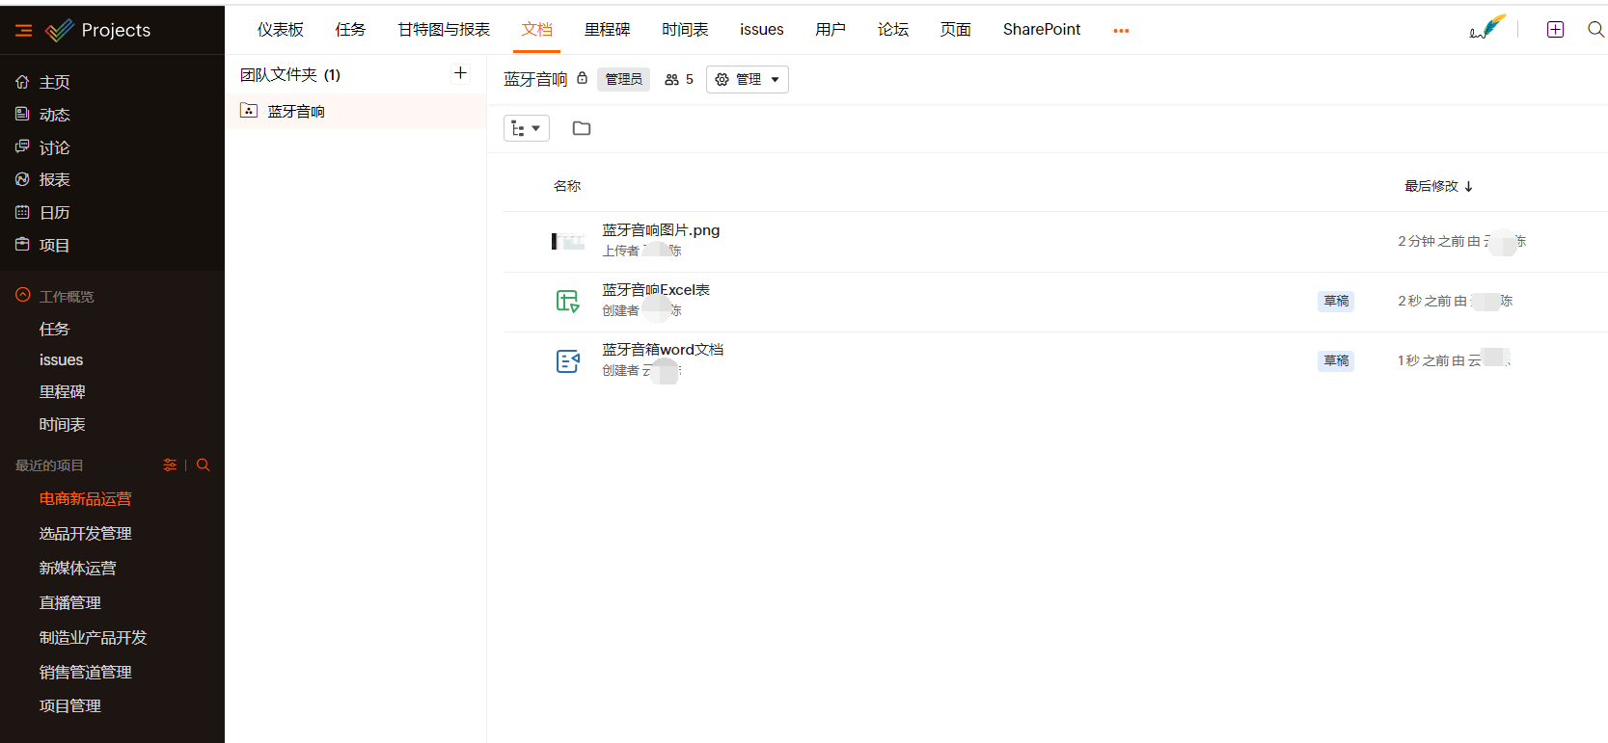
Task: Open the more tabs ellipsis menu
Action: pyautogui.click(x=1120, y=31)
